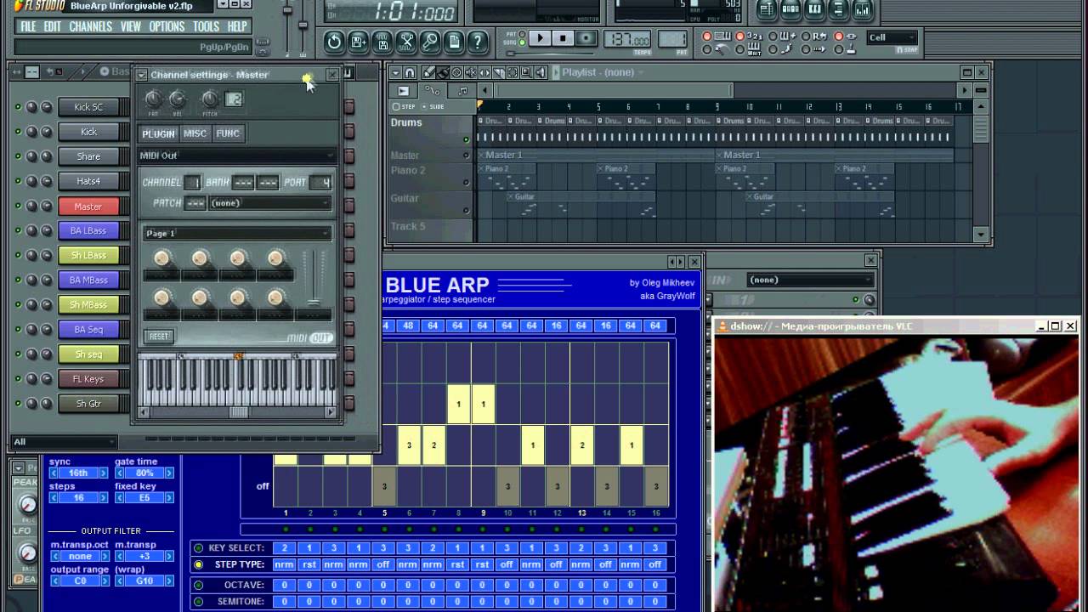1088x612 pixels.
Task: Click the scissors One-Click Audio Recording icon
Action: pyautogui.click(x=406, y=41)
